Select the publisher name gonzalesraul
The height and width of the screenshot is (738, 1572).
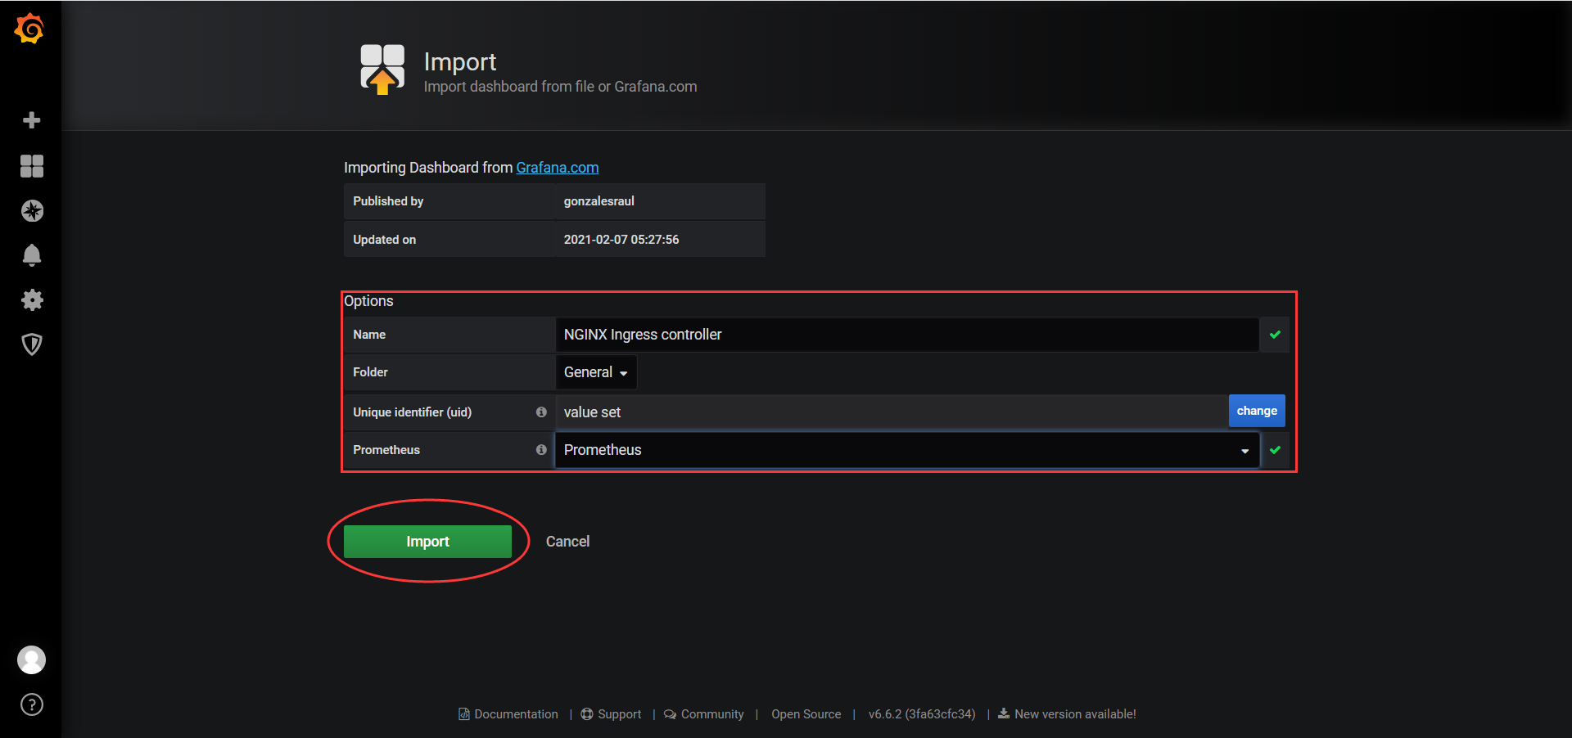[599, 201]
